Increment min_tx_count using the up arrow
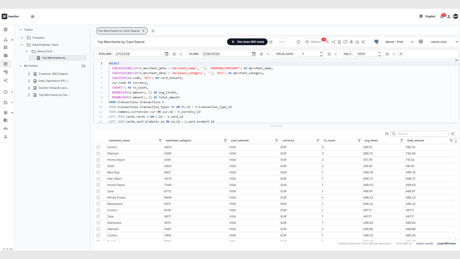Screen dimensions: 460x259 click(x=321, y=52)
